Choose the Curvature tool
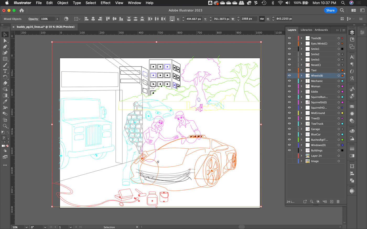 [5, 53]
